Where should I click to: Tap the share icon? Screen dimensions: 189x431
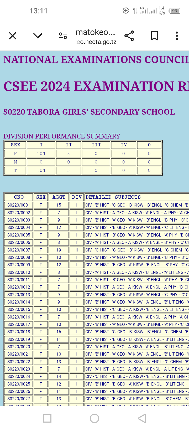pos(129,36)
